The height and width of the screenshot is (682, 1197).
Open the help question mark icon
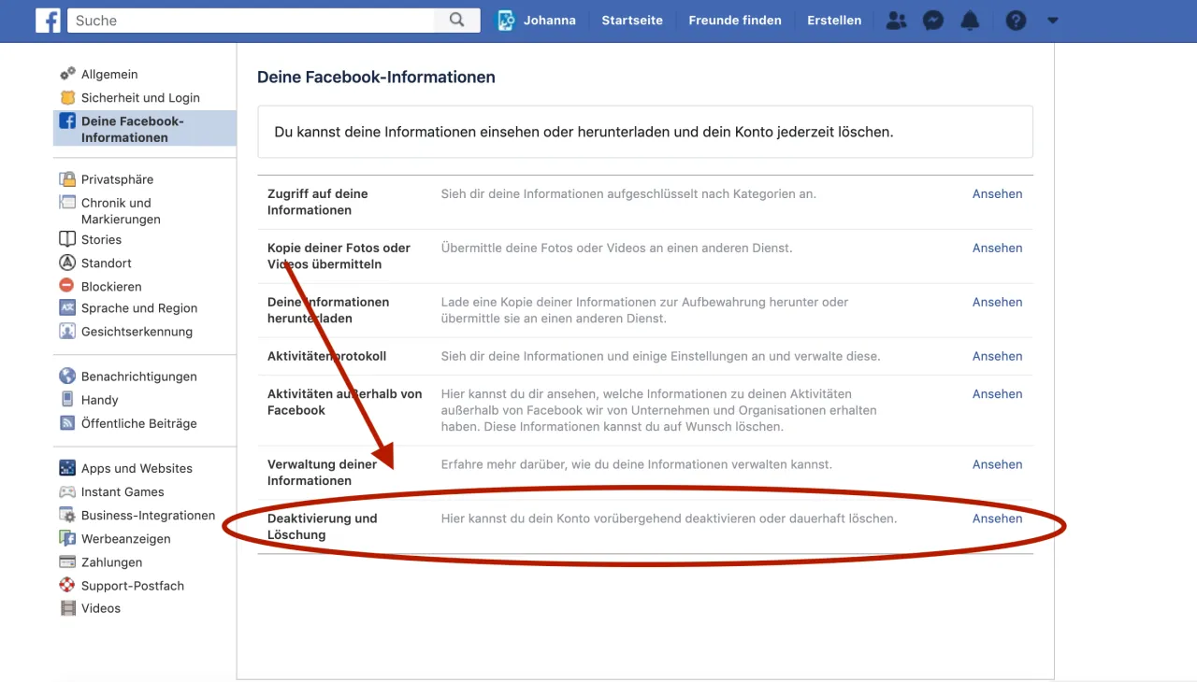(x=1016, y=21)
